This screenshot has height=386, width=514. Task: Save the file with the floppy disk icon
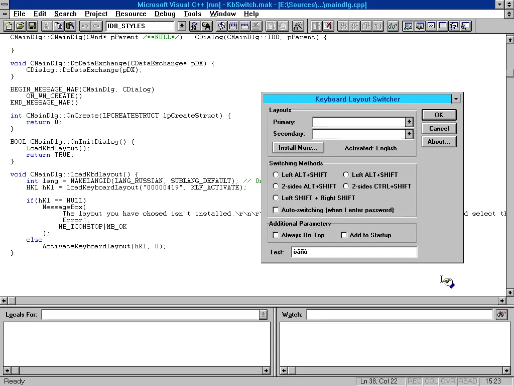click(32, 26)
